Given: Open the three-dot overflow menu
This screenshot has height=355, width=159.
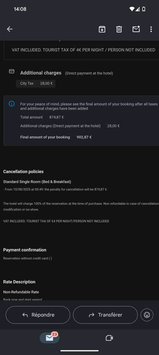Looking at the screenshot, I should (x=151, y=29).
